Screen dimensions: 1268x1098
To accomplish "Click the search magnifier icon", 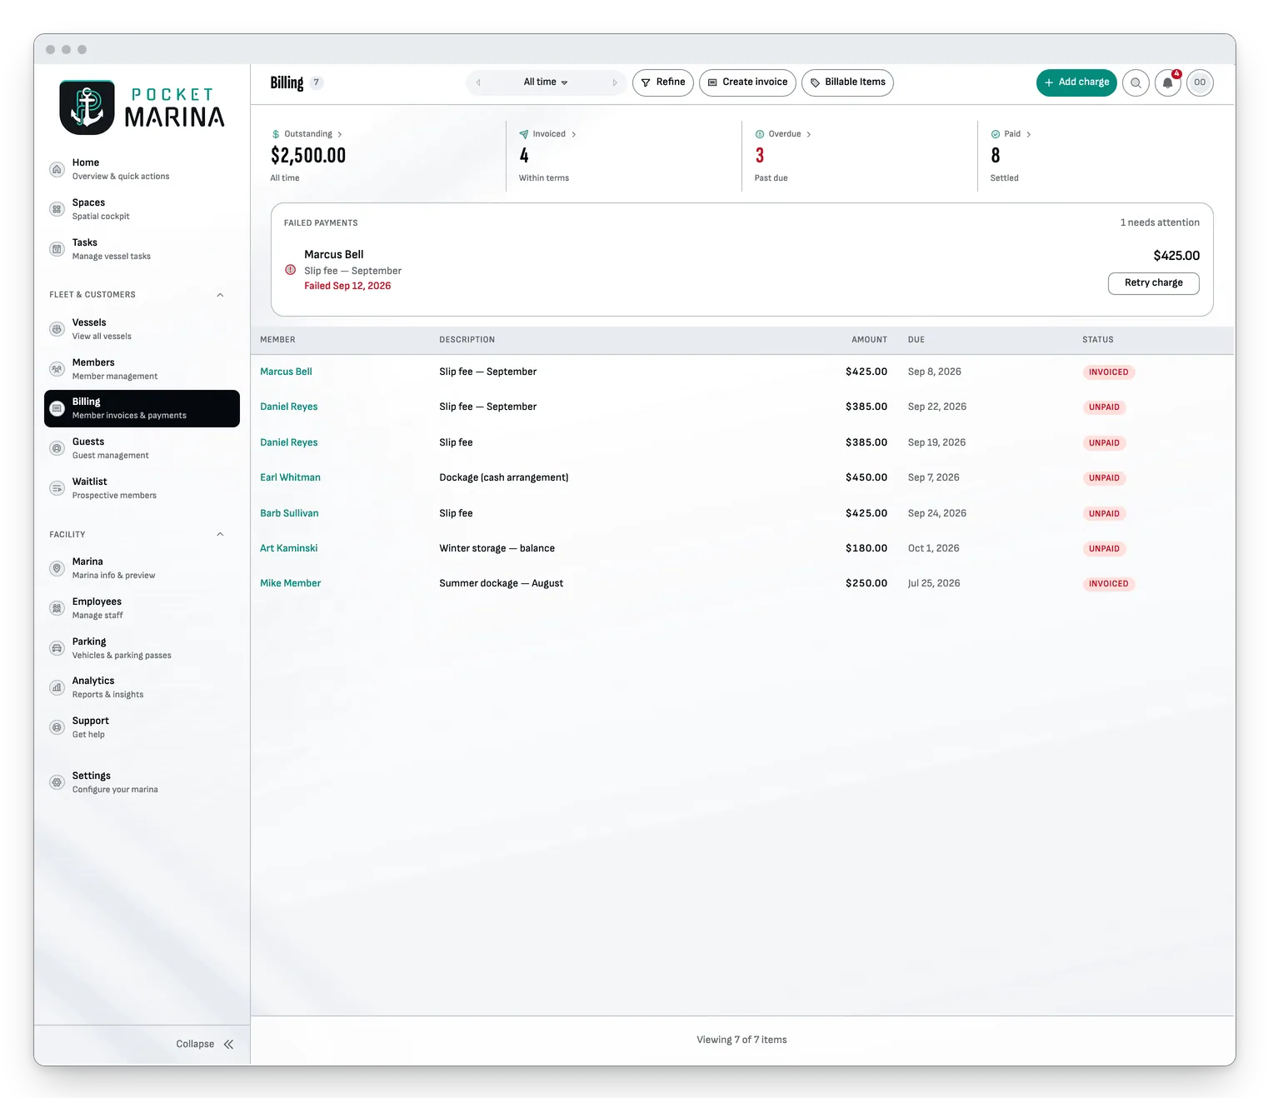I will (1136, 82).
